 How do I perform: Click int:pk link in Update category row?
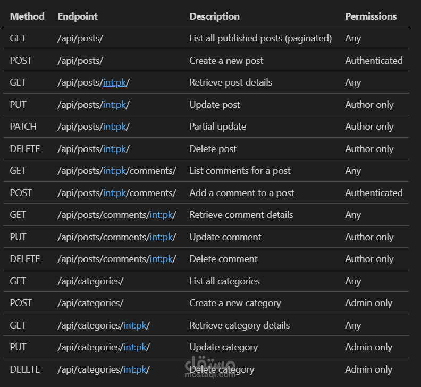[134, 348]
